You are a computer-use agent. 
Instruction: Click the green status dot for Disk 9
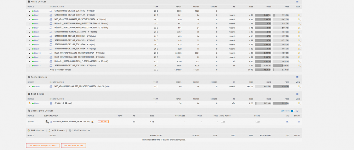click(x=33, y=49)
